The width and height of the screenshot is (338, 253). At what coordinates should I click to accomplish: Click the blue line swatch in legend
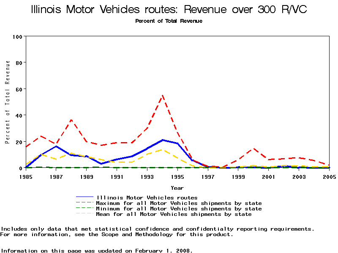point(85,197)
